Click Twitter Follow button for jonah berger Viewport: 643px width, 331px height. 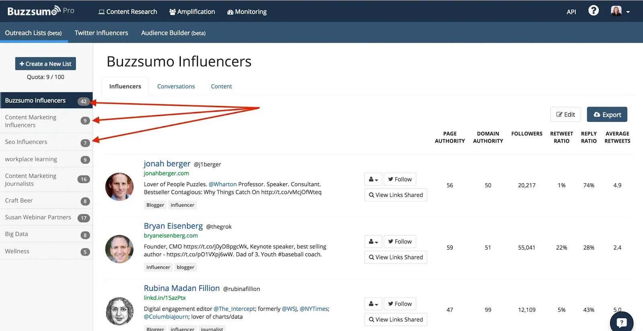400,179
